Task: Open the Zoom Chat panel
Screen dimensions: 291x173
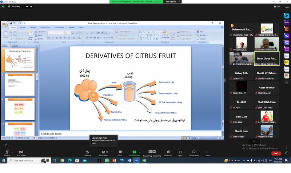Action: (120, 153)
